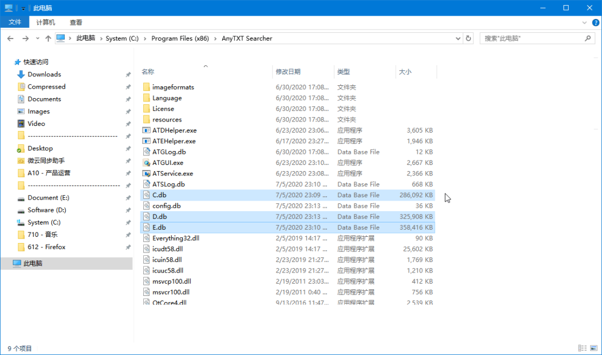
Task: Open Video in quick access
Action: click(x=36, y=124)
